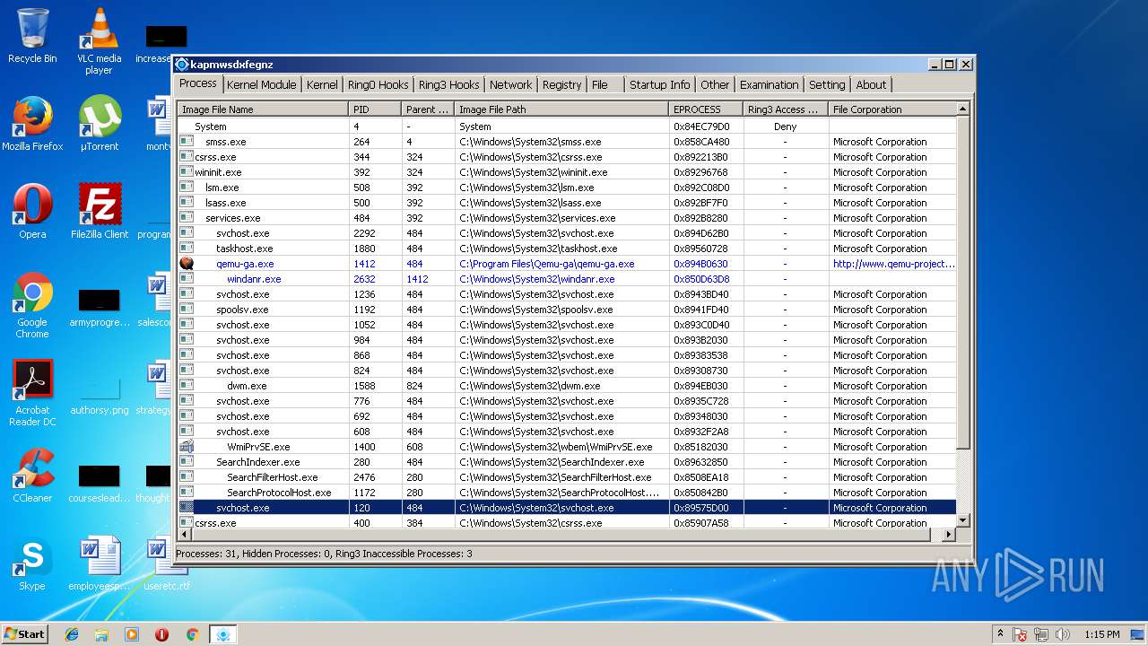Select the SearchIndexer.exe process row

tap(567, 462)
